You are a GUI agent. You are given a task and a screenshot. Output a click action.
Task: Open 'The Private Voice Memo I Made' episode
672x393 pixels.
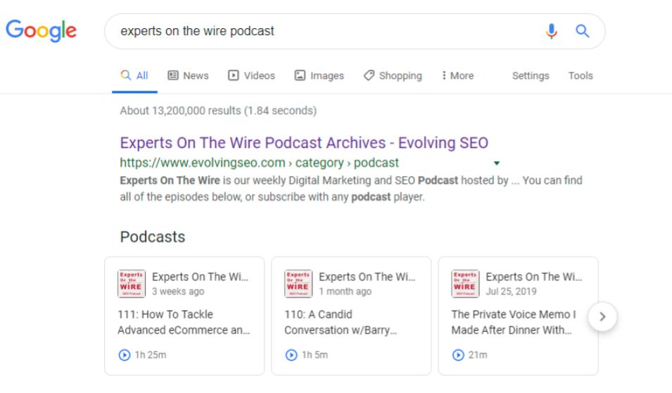coord(514,322)
